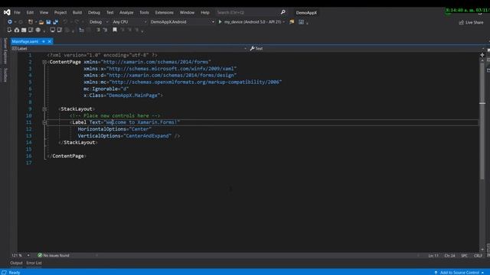The width and height of the screenshot is (490, 275).
Task: Click the search magnifier icon
Action: point(283,12)
